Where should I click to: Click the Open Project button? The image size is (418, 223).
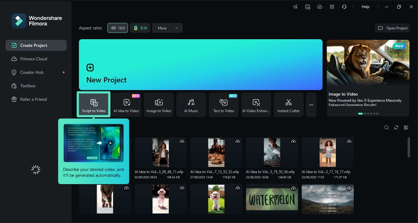(x=393, y=28)
